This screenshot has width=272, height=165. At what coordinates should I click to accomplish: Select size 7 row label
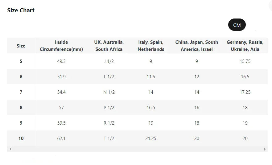tap(21, 92)
